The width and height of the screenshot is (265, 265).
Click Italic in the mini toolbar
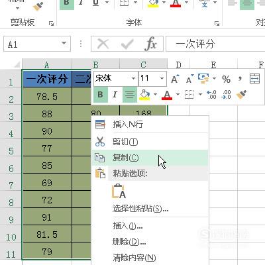point(115,95)
